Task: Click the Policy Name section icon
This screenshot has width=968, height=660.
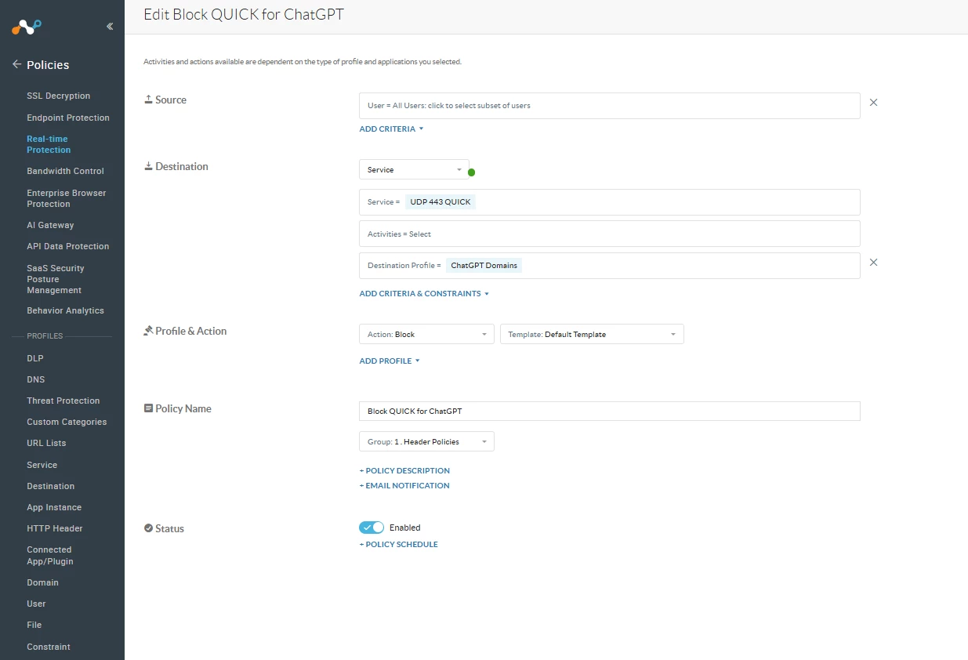Action: click(148, 408)
